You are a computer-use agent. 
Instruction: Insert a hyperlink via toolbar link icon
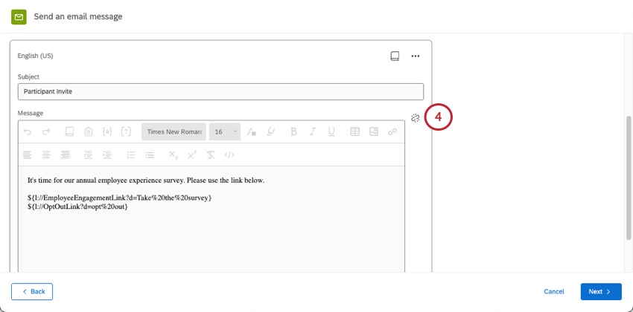(392, 131)
